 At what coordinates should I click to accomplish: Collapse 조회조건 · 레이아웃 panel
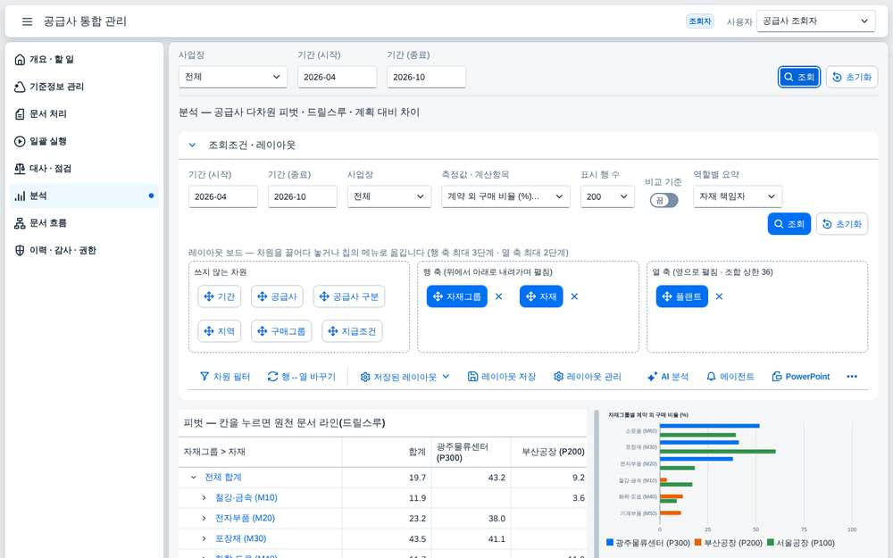[193, 146]
